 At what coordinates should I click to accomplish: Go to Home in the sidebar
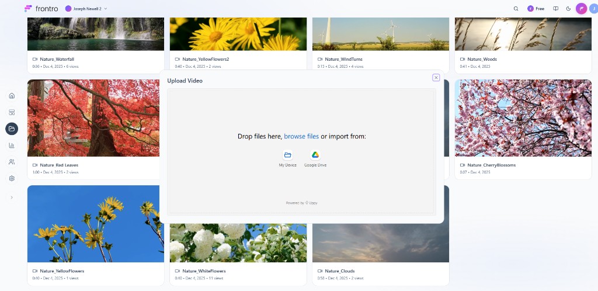tap(12, 96)
